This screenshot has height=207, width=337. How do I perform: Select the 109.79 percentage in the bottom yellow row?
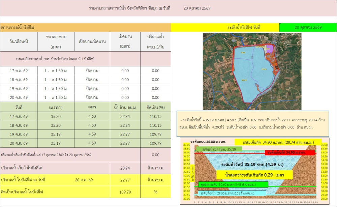point(125,192)
